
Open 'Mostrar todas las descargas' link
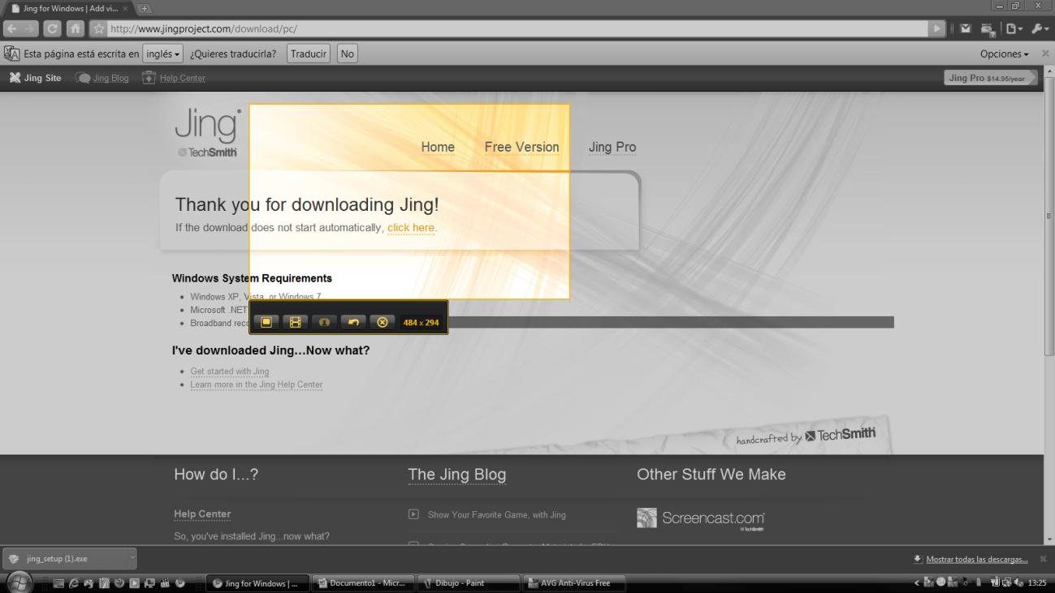[x=976, y=559]
